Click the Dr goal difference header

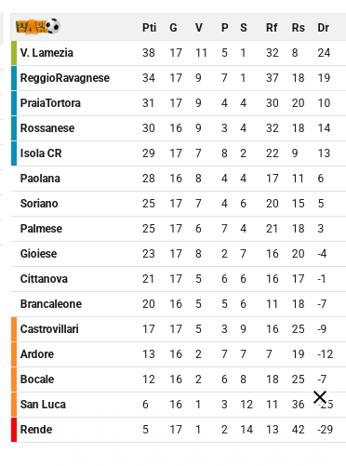323,28
